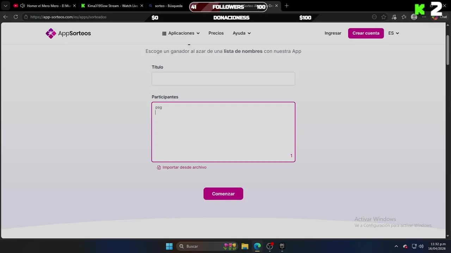Open the tab search dropdown arrow
Viewport: 451px width, 253px height.
tap(5, 6)
